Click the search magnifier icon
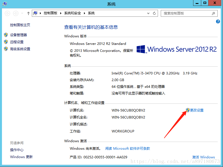Viewport: 223px width, 167px height. 213,13
